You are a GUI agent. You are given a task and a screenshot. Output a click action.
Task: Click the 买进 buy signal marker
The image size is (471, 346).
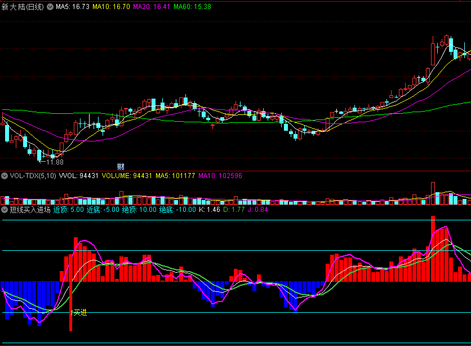tap(79, 313)
